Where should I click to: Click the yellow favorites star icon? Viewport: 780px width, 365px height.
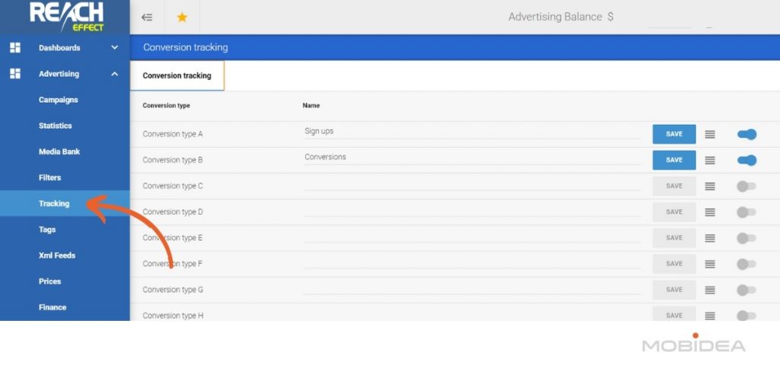tap(182, 17)
